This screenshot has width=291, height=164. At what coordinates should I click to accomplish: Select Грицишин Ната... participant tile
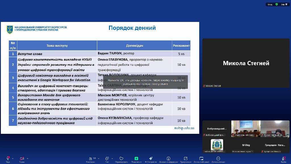pos(275,145)
